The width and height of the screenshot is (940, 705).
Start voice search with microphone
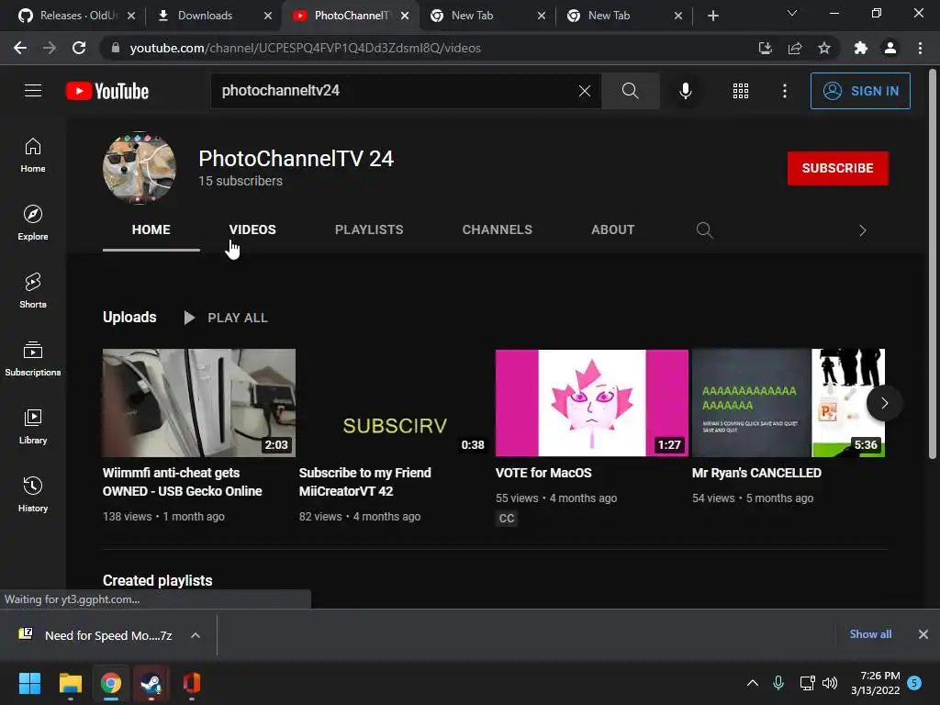point(685,91)
